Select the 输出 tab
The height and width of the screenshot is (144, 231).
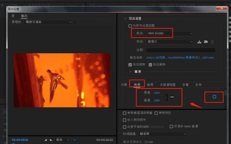pyautogui.click(x=24, y=16)
